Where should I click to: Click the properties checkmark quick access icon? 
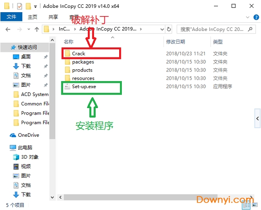coord(20,7)
